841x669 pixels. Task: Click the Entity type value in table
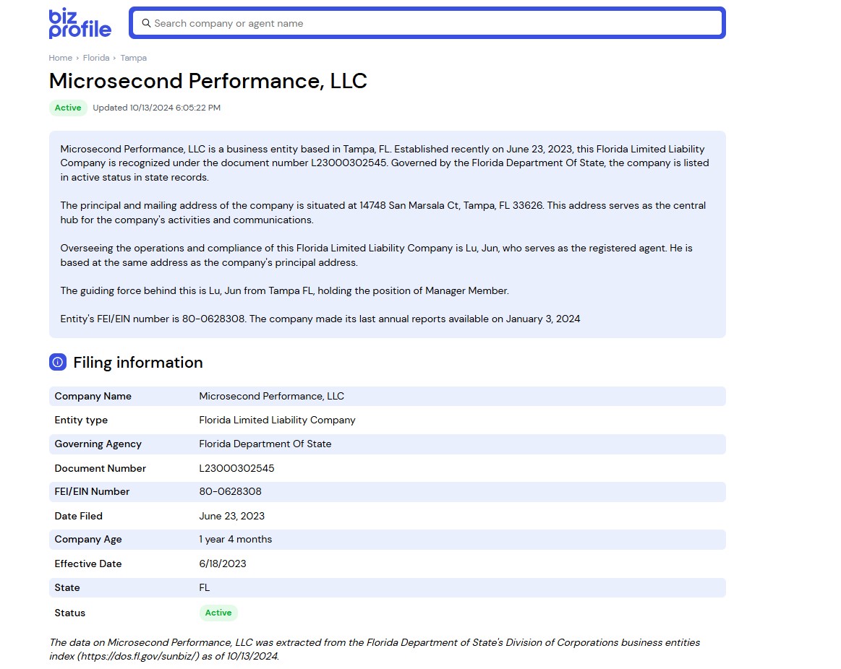(277, 420)
